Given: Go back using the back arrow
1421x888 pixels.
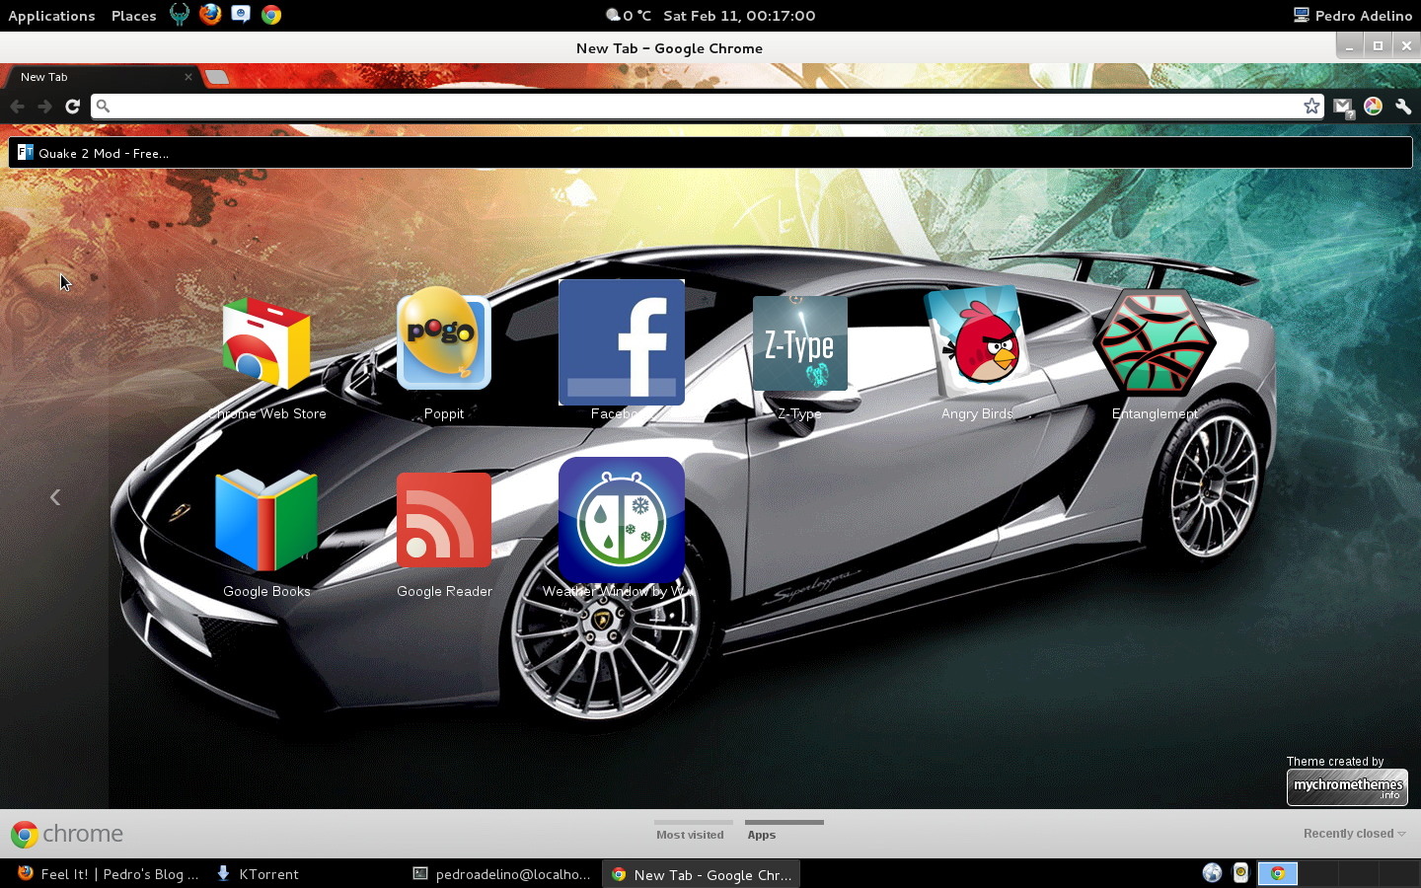Looking at the screenshot, I should click(x=18, y=106).
